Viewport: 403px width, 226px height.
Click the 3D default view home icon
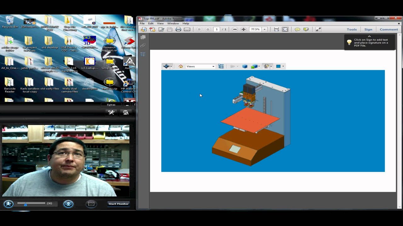181,66
